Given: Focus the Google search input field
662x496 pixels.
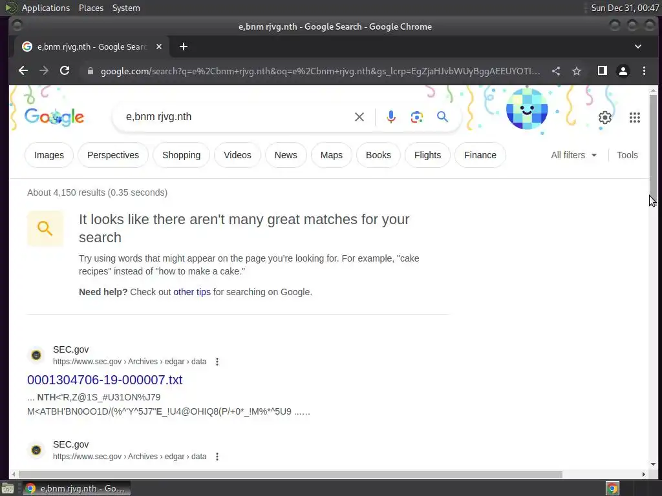Looking at the screenshot, I should 237,117.
